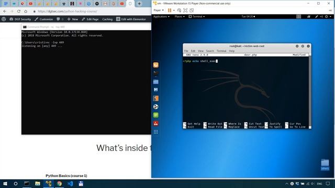The height and width of the screenshot is (188, 335).
Task: Go to Chrome home page
Action: point(26,11)
